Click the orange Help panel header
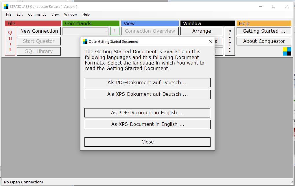The height and width of the screenshot is (186, 295). coord(264,23)
